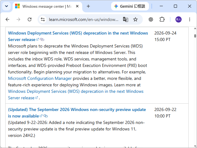This screenshot has height=148, width=197.
Task: Open the WDS deprecation headline link
Action: point(78,36)
